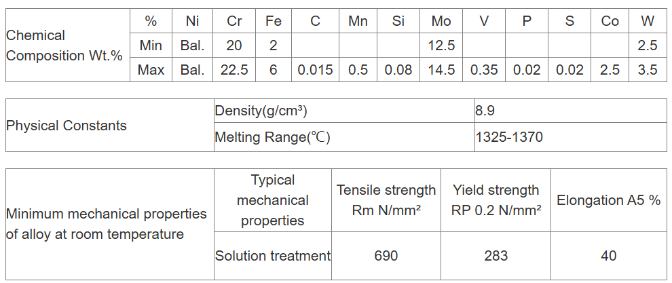Select the Cr maximum value 22.5
Image resolution: width=672 pixels, height=283 pixels.
(234, 70)
